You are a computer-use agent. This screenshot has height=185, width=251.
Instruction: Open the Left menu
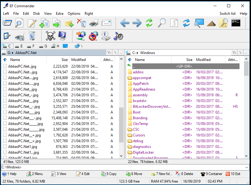6,14
